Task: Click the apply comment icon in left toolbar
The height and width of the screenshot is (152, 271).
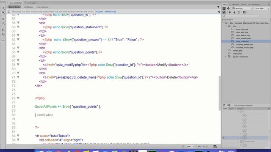Action: pyautogui.click(x=3, y=30)
